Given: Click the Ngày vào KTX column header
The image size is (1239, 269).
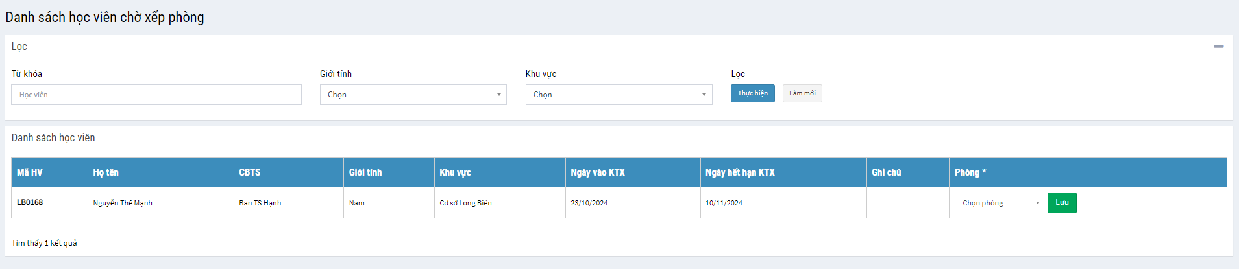Looking at the screenshot, I should click(598, 172).
